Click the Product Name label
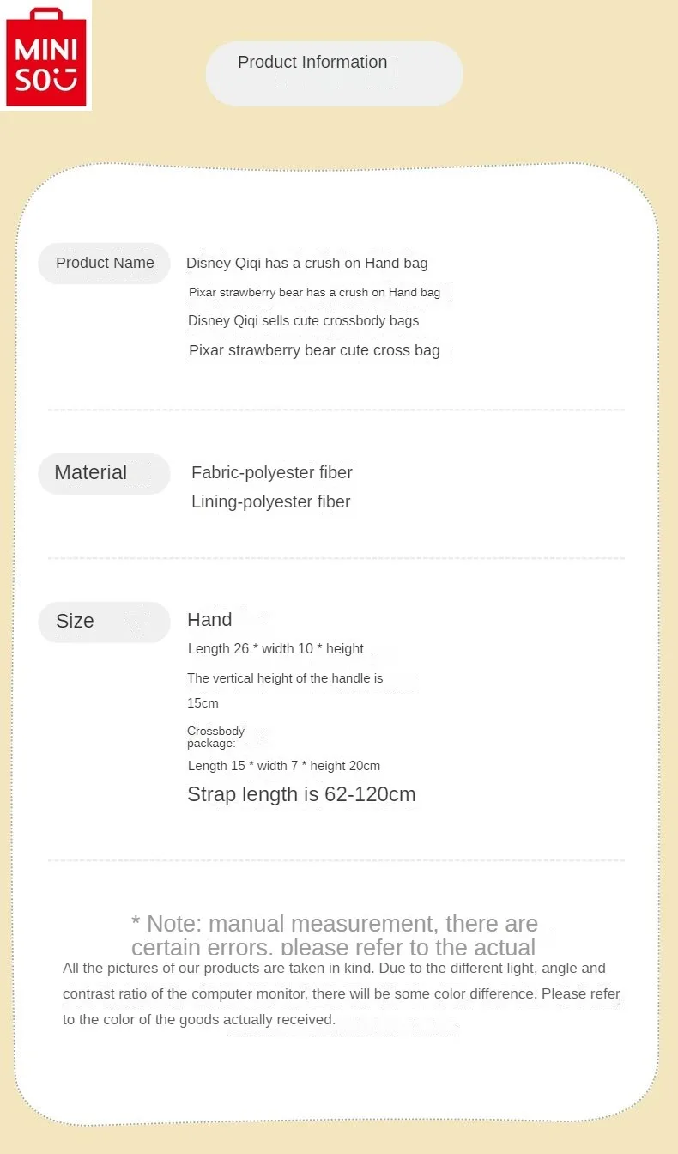The image size is (678, 1154). (x=105, y=264)
